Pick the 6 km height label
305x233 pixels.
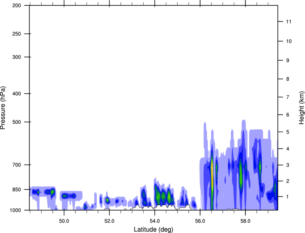[x=287, y=115]
